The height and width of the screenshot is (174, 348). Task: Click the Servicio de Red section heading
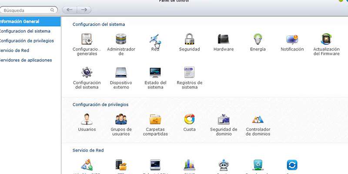click(x=88, y=150)
